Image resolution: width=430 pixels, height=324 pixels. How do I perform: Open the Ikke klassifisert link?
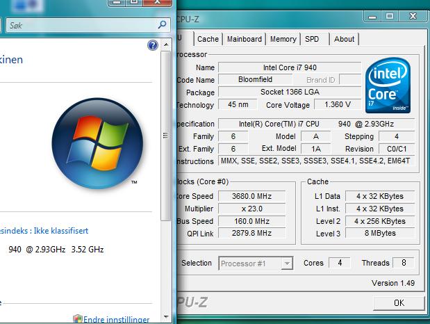pos(61,231)
